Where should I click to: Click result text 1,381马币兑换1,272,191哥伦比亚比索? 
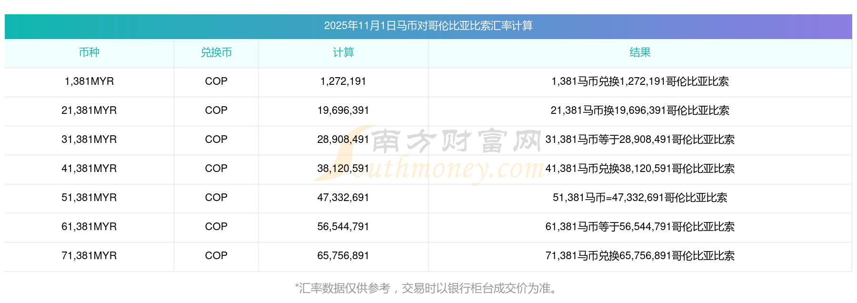[640, 81]
